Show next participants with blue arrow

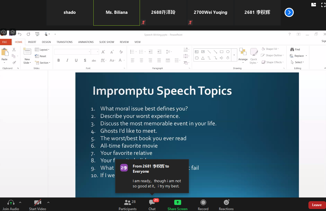tap(289, 12)
